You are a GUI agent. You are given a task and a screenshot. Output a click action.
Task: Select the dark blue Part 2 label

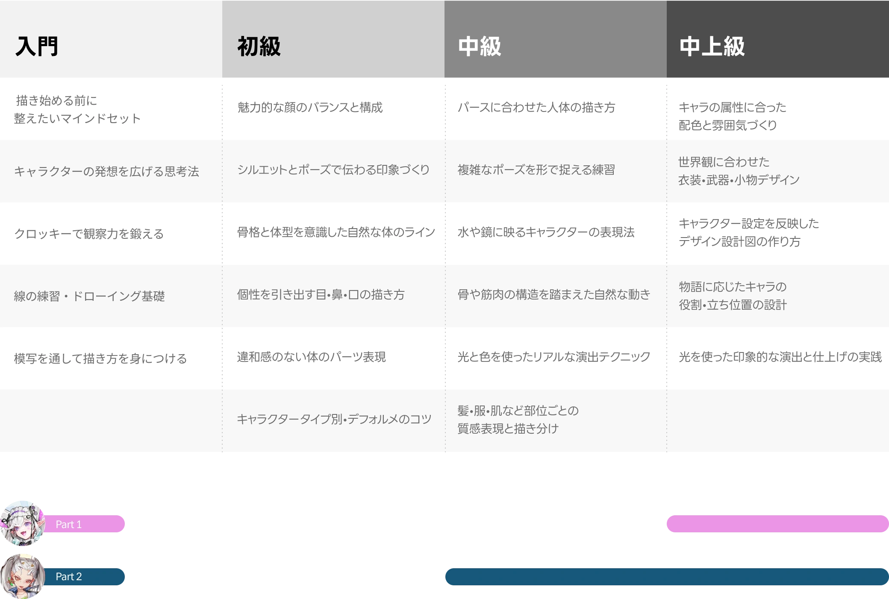coord(84,577)
